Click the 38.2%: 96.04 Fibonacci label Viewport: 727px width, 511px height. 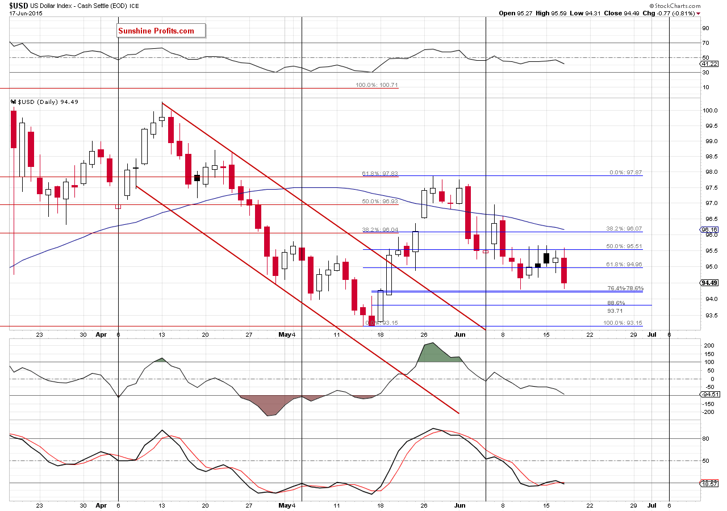[x=380, y=230]
